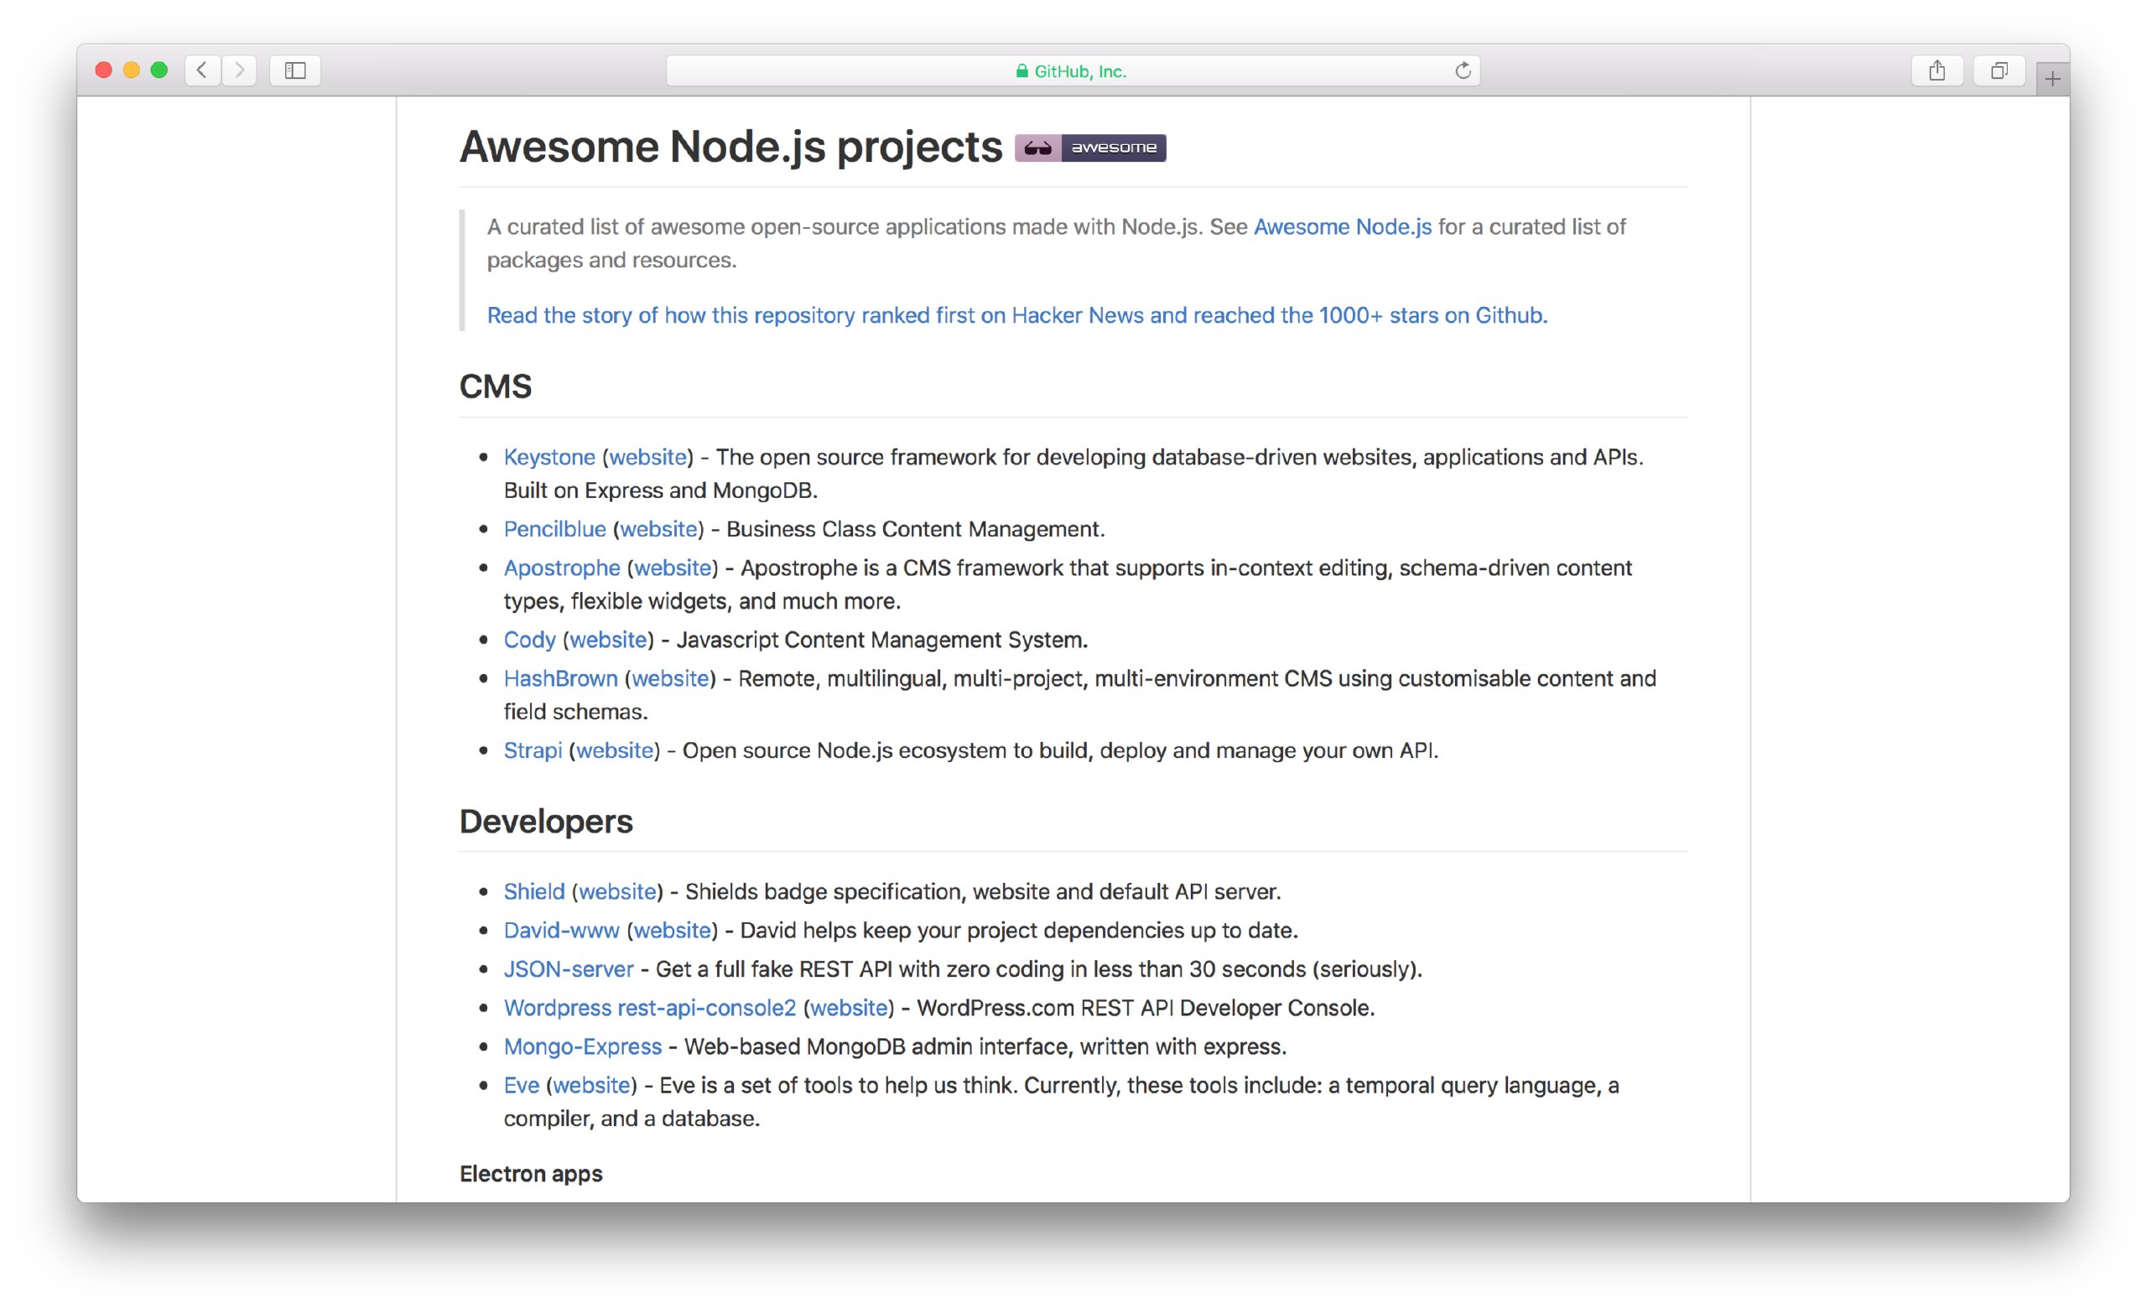Visit the HashBrown website link

pos(670,678)
